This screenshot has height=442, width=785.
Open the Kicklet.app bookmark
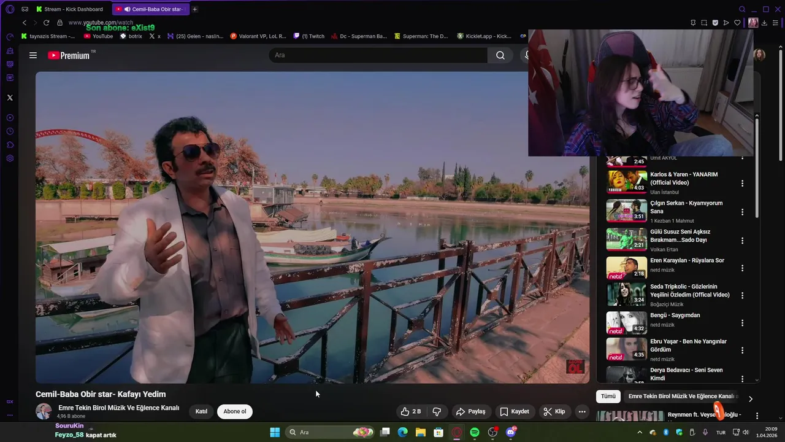click(x=484, y=36)
